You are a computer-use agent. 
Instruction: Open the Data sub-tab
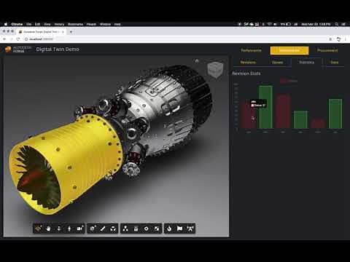coord(335,63)
